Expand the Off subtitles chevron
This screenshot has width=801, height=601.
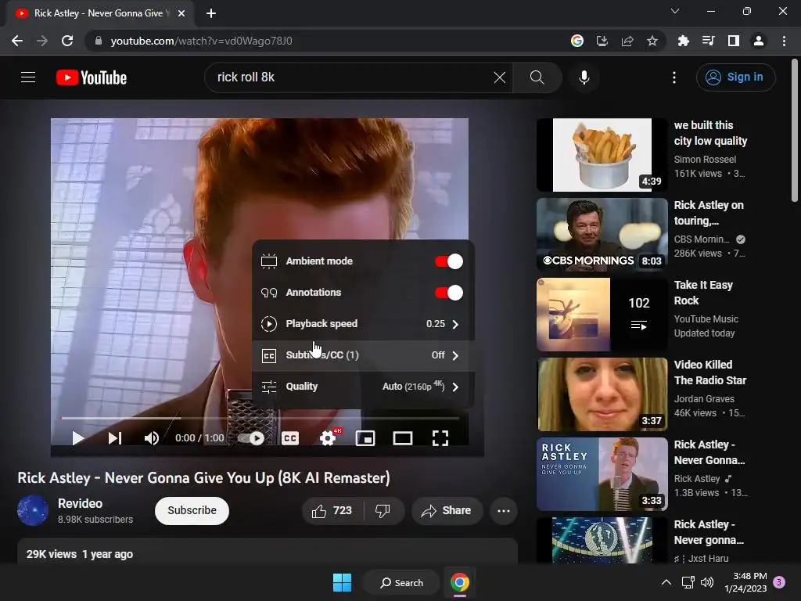coord(455,355)
